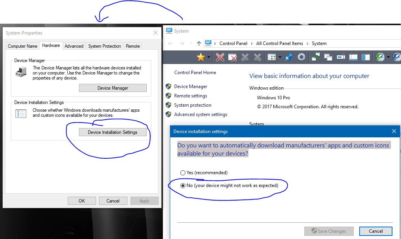The height and width of the screenshot is (239, 401).
Task: Click the second greyed-out X toolbar icon
Action: pyautogui.click(x=257, y=57)
